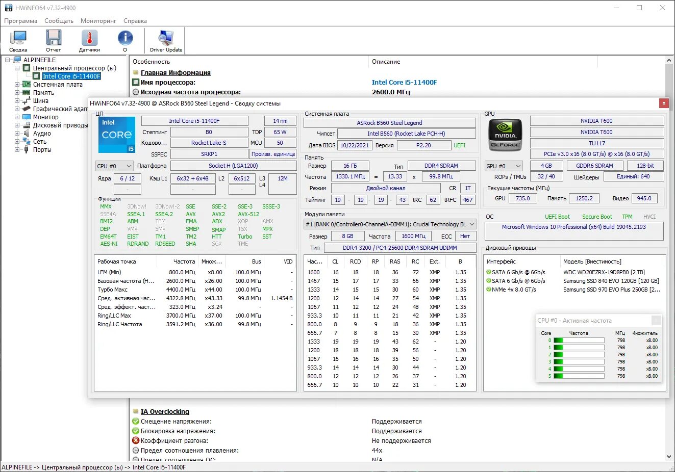Click the Турбо Макс operating point row
675x472 pixels.
click(195, 290)
